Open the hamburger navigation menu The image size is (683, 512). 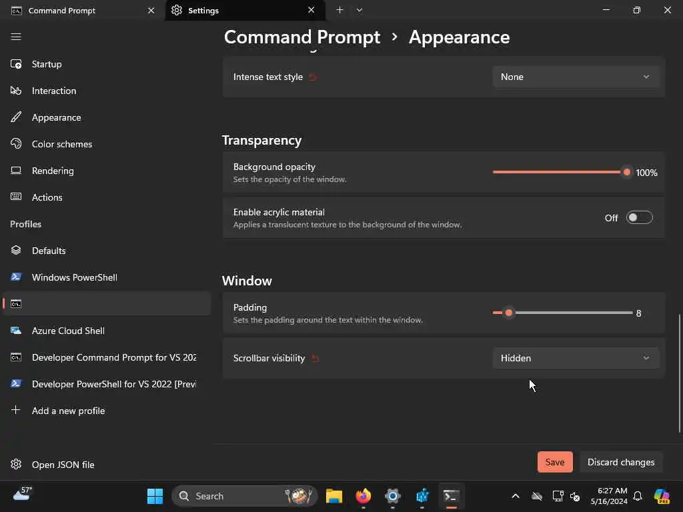click(16, 37)
